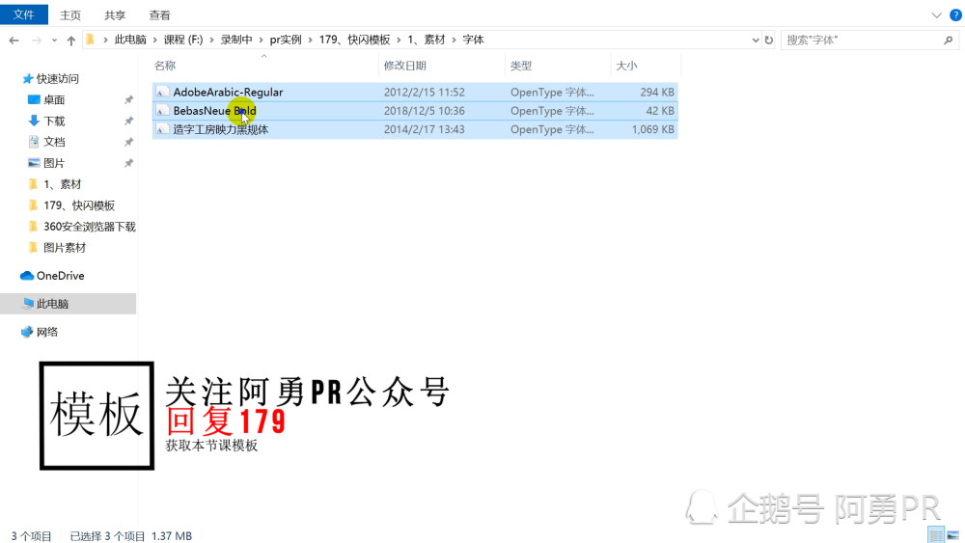Viewport: 965px width, 543px height.
Task: Click 录制中 in the address path
Action: point(236,40)
